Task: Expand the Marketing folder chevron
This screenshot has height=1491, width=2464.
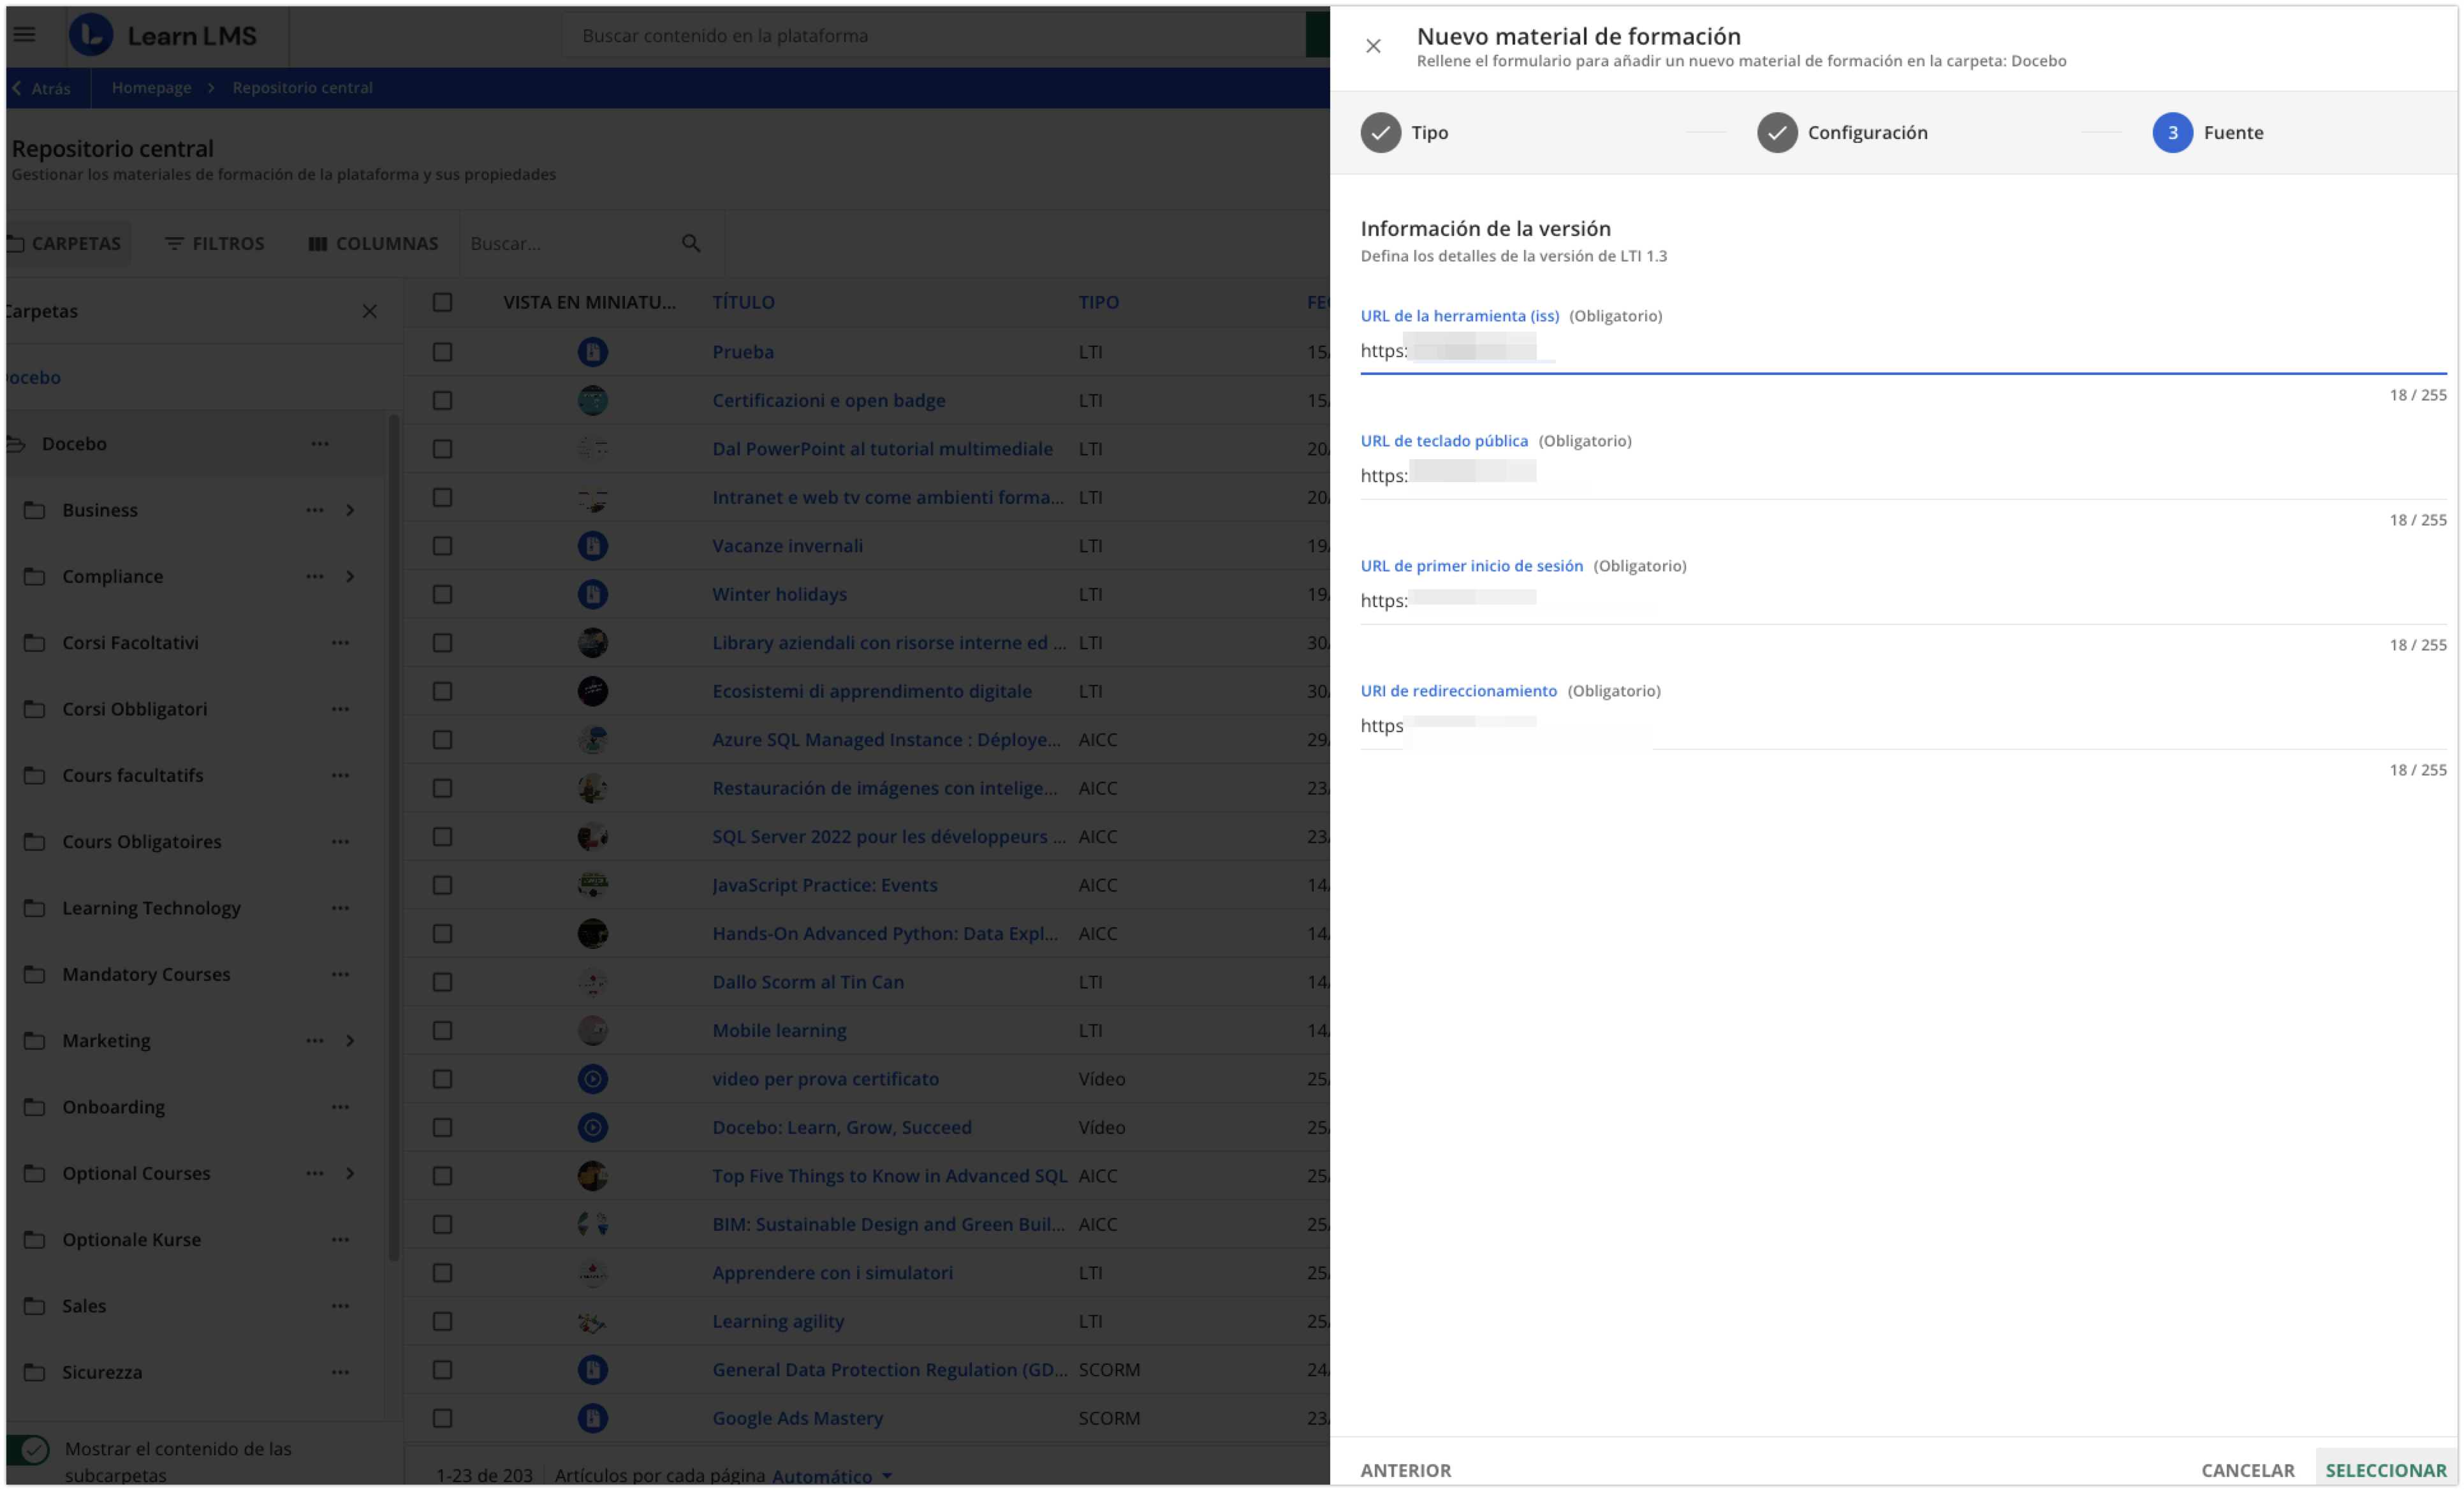Action: [350, 1040]
